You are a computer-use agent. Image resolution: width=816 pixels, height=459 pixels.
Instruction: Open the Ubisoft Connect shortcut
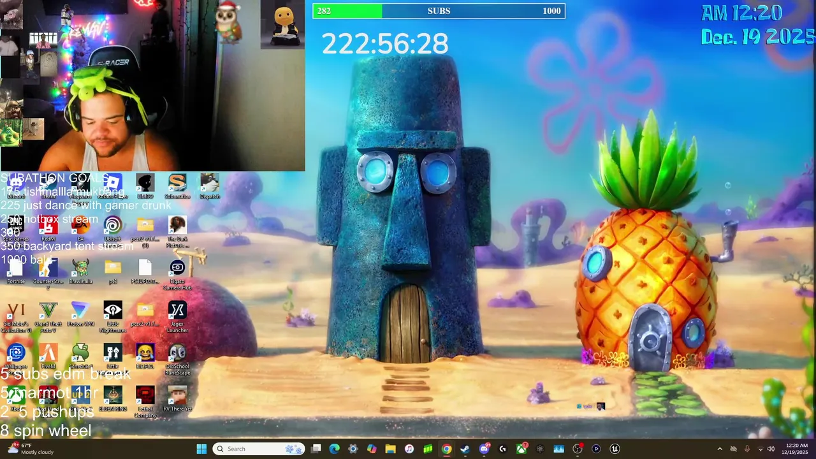pyautogui.click(x=113, y=232)
